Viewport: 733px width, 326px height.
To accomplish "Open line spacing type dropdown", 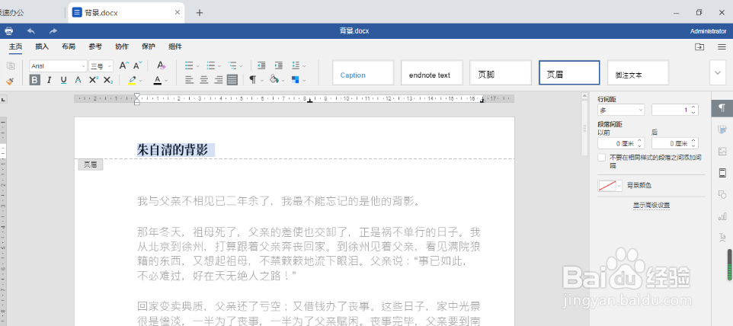I will [621, 110].
